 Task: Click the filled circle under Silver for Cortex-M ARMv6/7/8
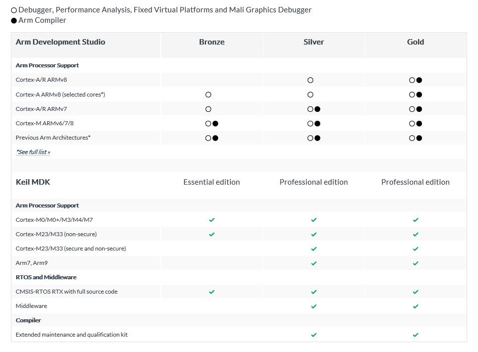click(317, 123)
